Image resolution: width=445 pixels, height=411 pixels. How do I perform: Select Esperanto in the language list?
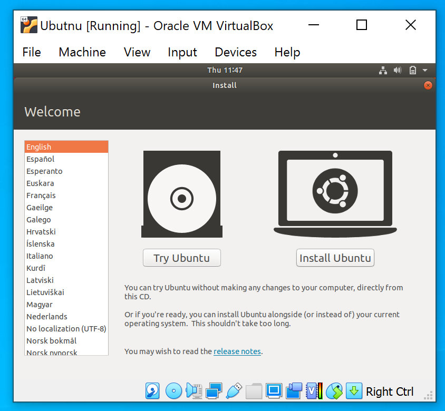[66, 171]
